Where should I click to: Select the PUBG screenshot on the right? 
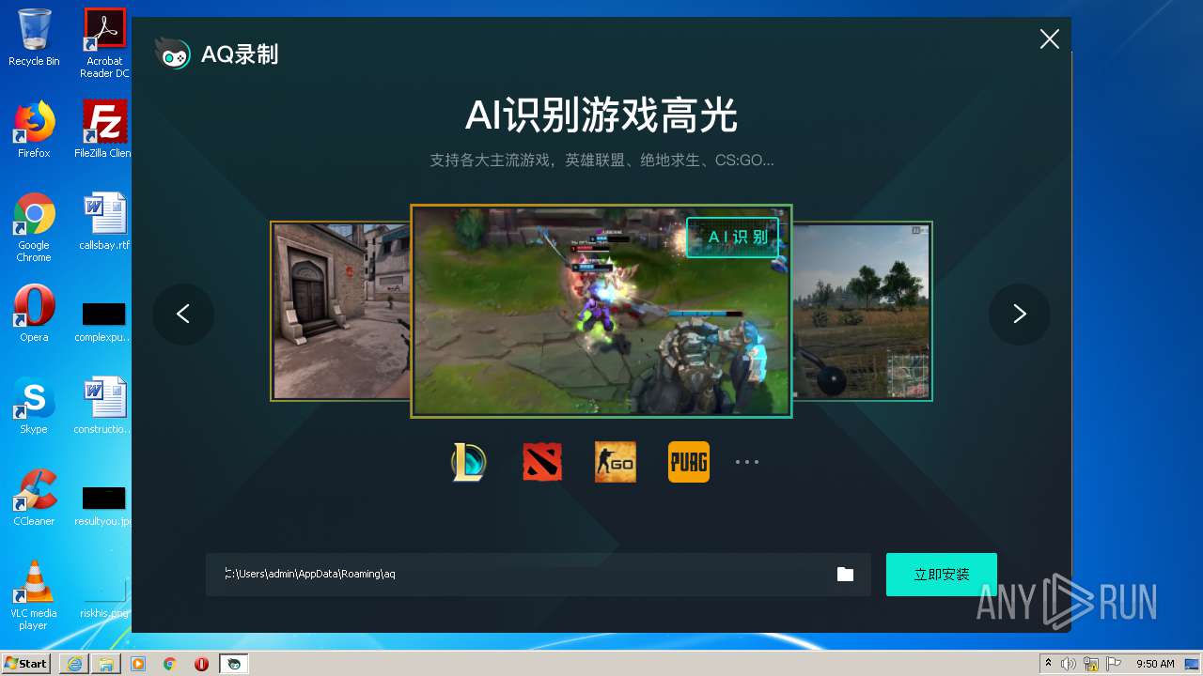(862, 311)
